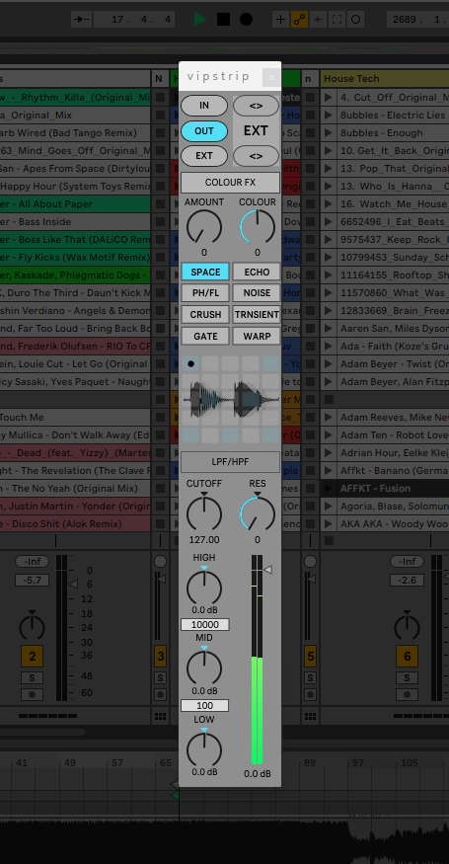Image resolution: width=449 pixels, height=864 pixels.
Task: Click the plus (MIDI overdub) icon
Action: click(x=280, y=20)
